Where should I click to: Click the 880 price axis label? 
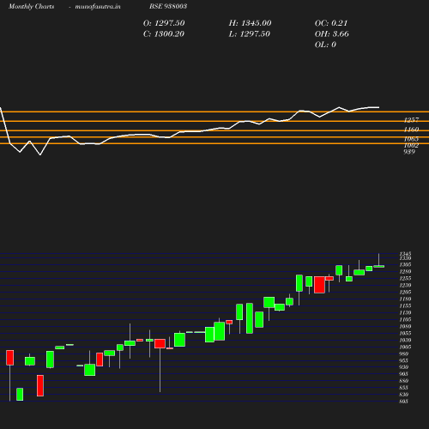coord(403,381)
